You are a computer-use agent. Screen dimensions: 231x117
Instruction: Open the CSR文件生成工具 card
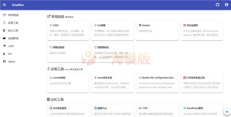coord(202,83)
